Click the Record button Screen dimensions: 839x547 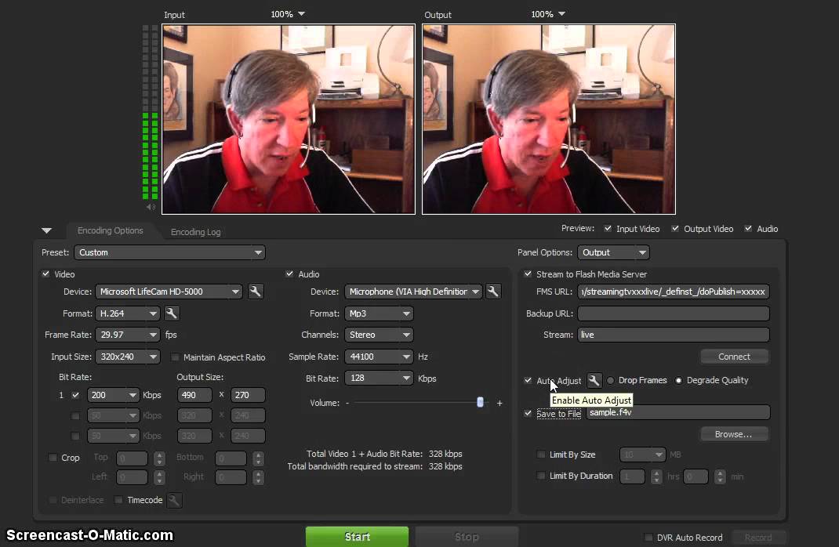tap(758, 538)
